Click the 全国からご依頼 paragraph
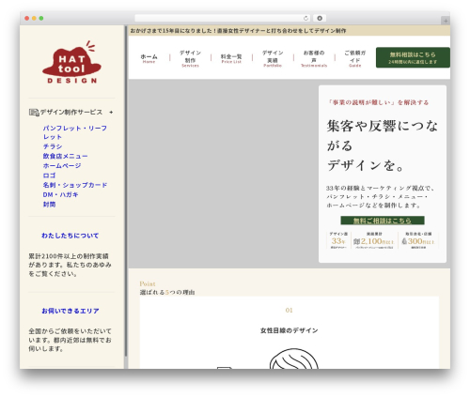Screen dimensions: 470x397 (x=70, y=340)
